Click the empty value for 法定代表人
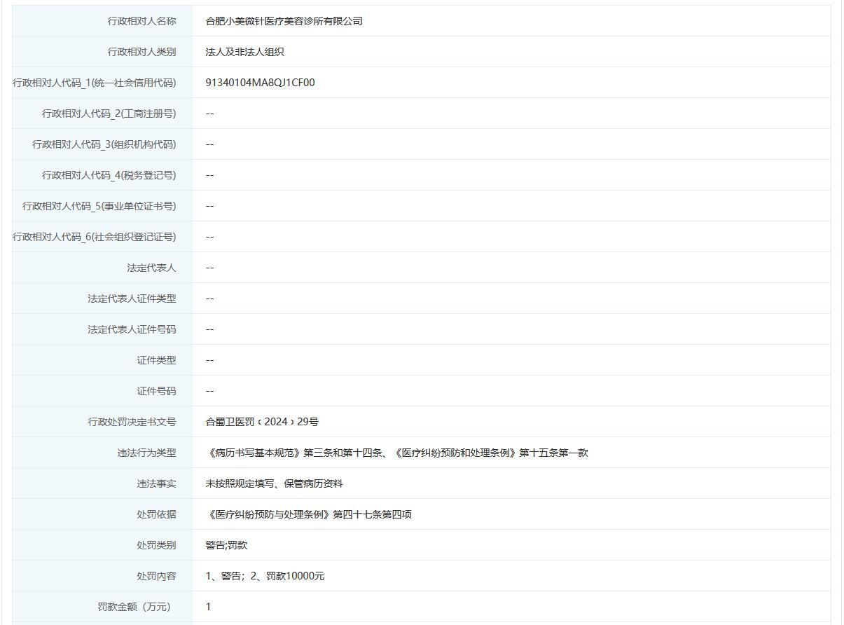 [209, 268]
